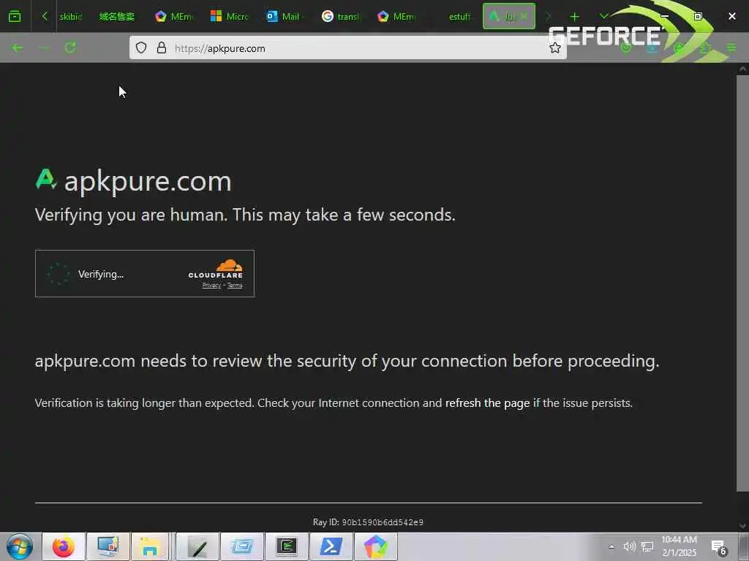Reload the current page

tap(71, 47)
